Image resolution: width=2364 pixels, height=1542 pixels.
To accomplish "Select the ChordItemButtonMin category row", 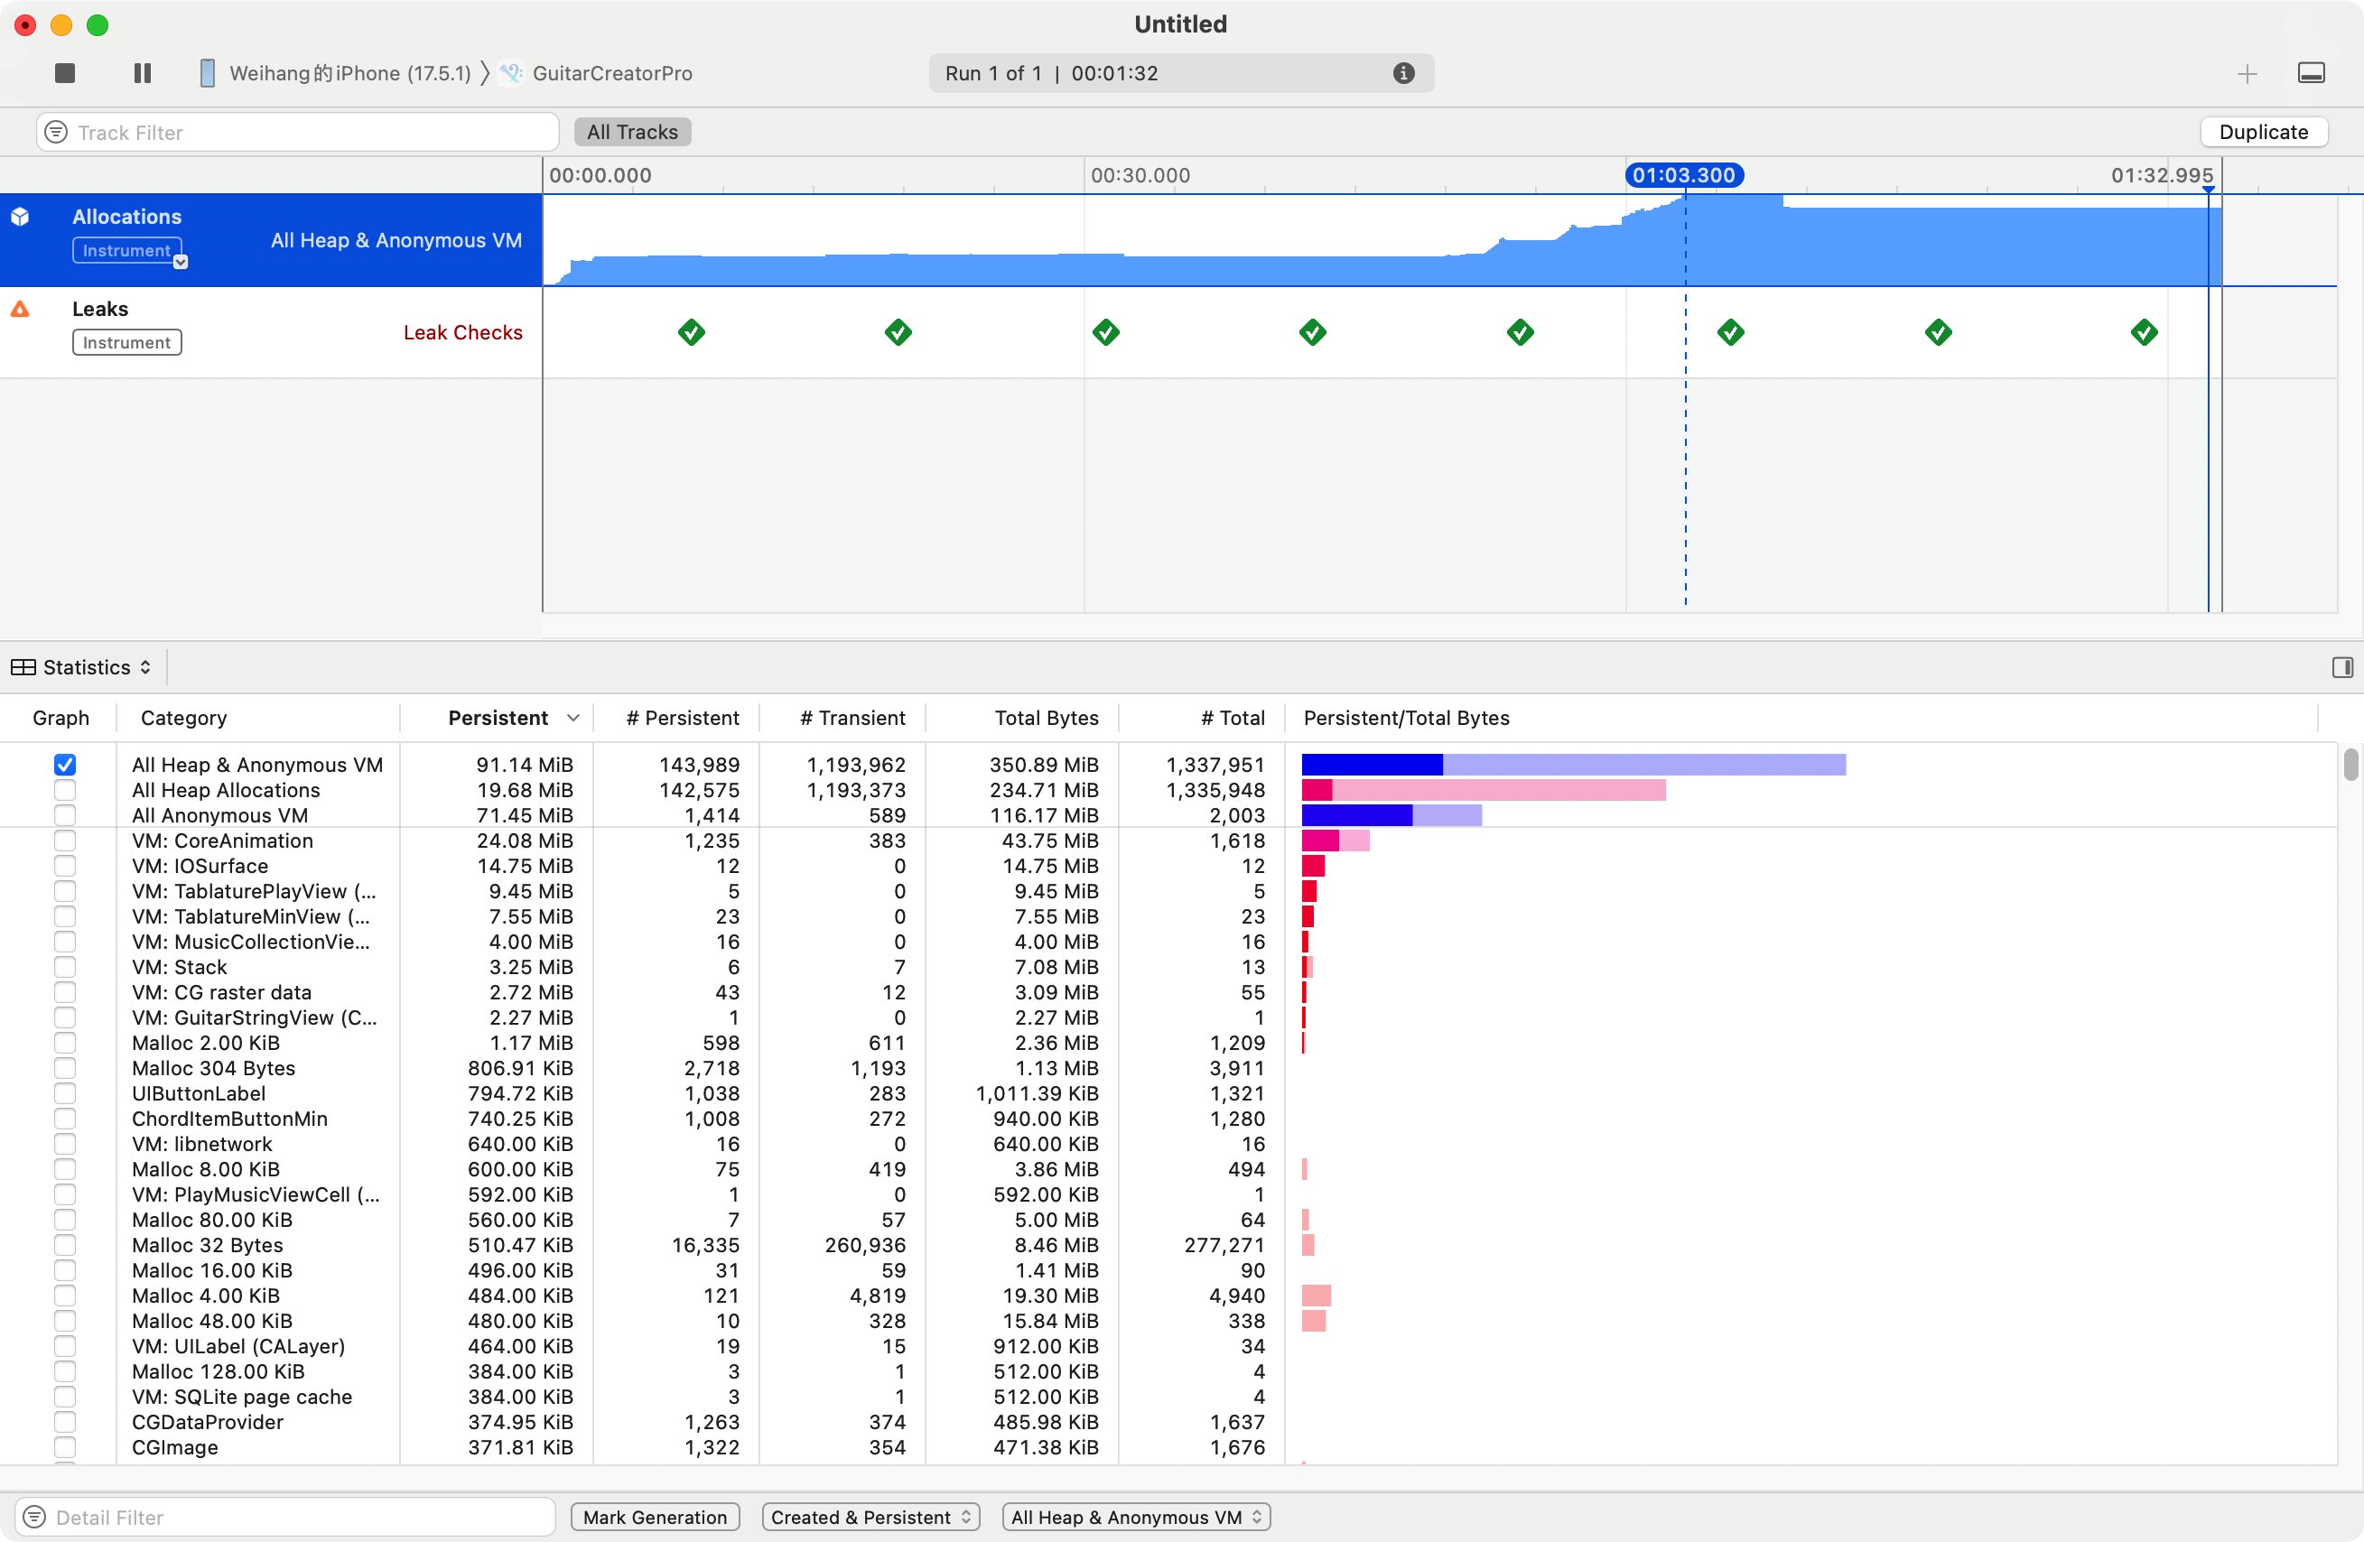I will click(1168, 1118).
